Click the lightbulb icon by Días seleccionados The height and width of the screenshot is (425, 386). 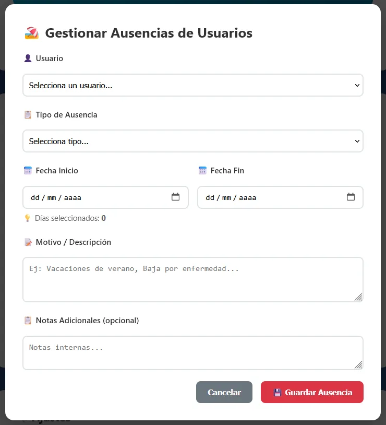pyautogui.click(x=27, y=218)
